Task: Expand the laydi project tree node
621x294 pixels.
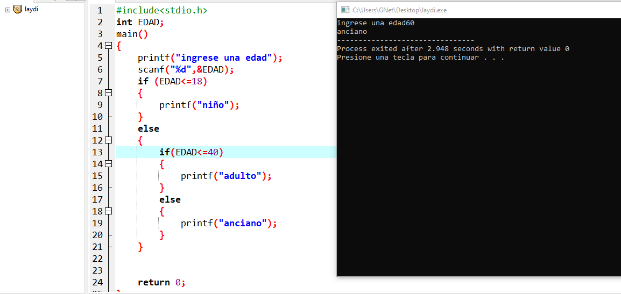Action: click(x=8, y=10)
